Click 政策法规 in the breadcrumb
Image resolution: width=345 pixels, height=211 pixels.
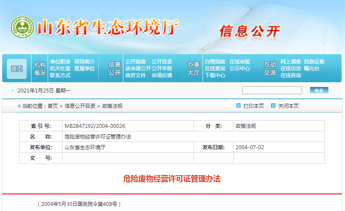point(112,106)
